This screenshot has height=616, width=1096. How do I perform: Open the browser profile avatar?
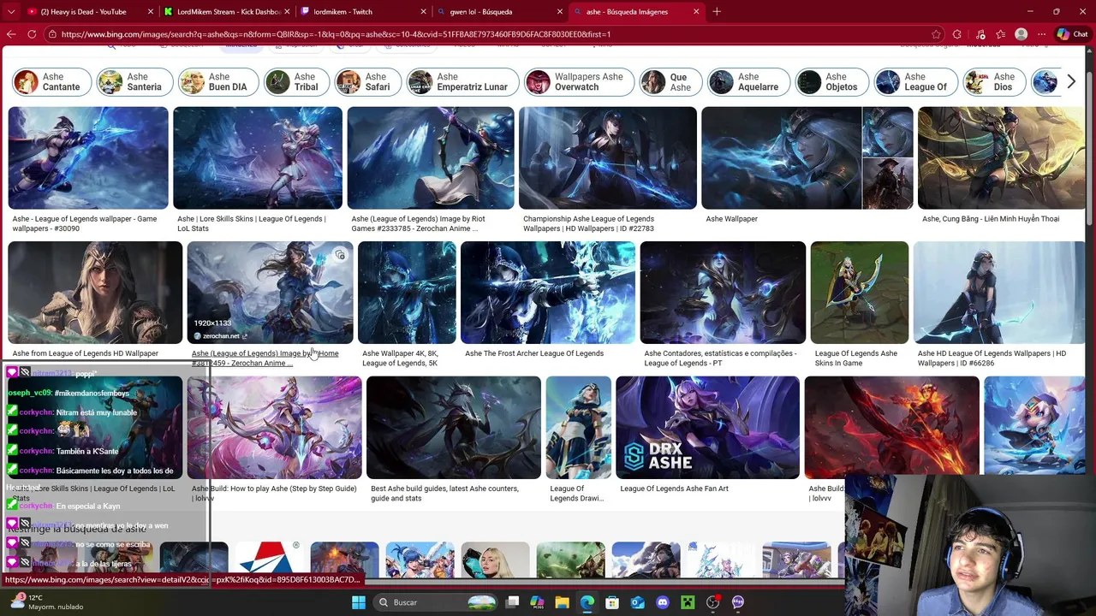pos(1021,34)
